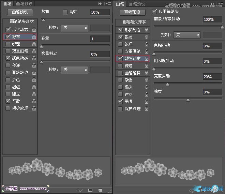Click the live brush preview toggle icon
The height and width of the screenshot is (194, 225).
pyautogui.click(x=80, y=190)
